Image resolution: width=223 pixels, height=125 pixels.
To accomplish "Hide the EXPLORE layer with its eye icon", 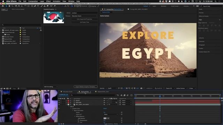I will click(59, 103).
